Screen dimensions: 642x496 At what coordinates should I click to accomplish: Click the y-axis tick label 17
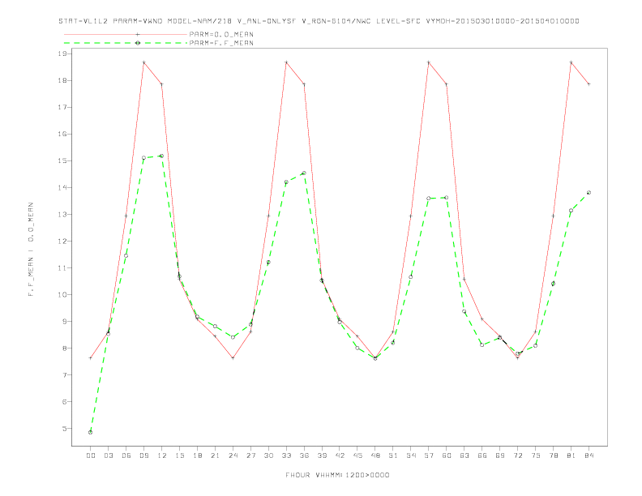point(62,107)
